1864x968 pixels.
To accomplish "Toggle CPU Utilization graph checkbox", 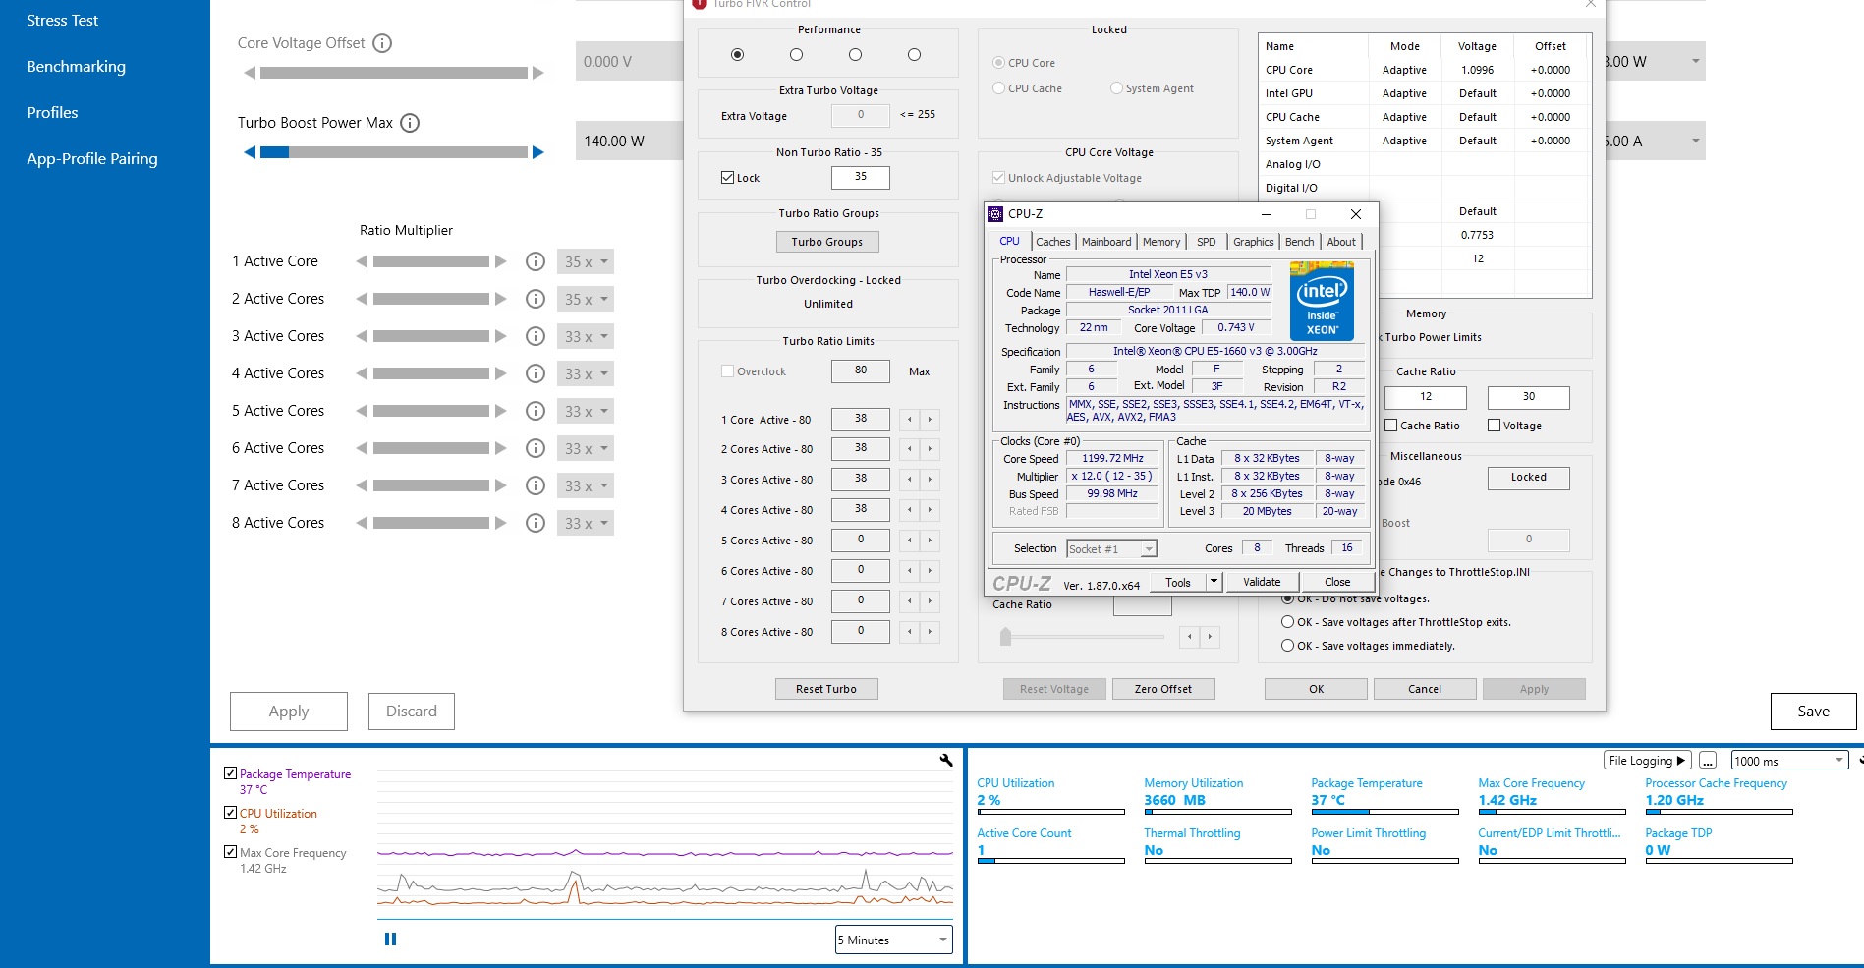I will pos(230,813).
